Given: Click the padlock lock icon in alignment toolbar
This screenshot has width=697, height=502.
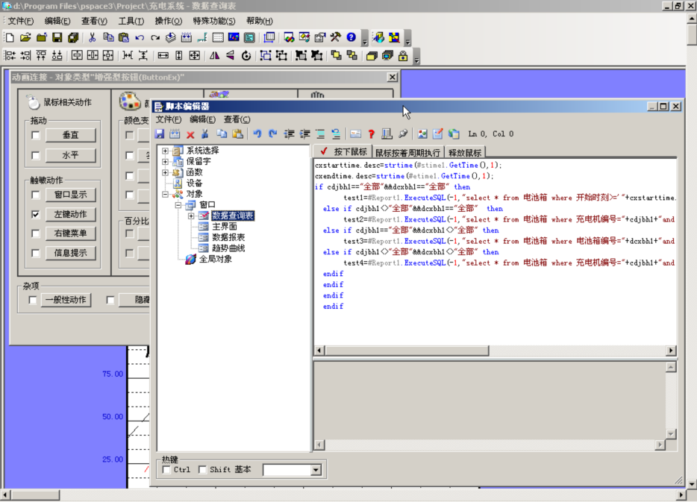Looking at the screenshot, I should click(x=403, y=56).
